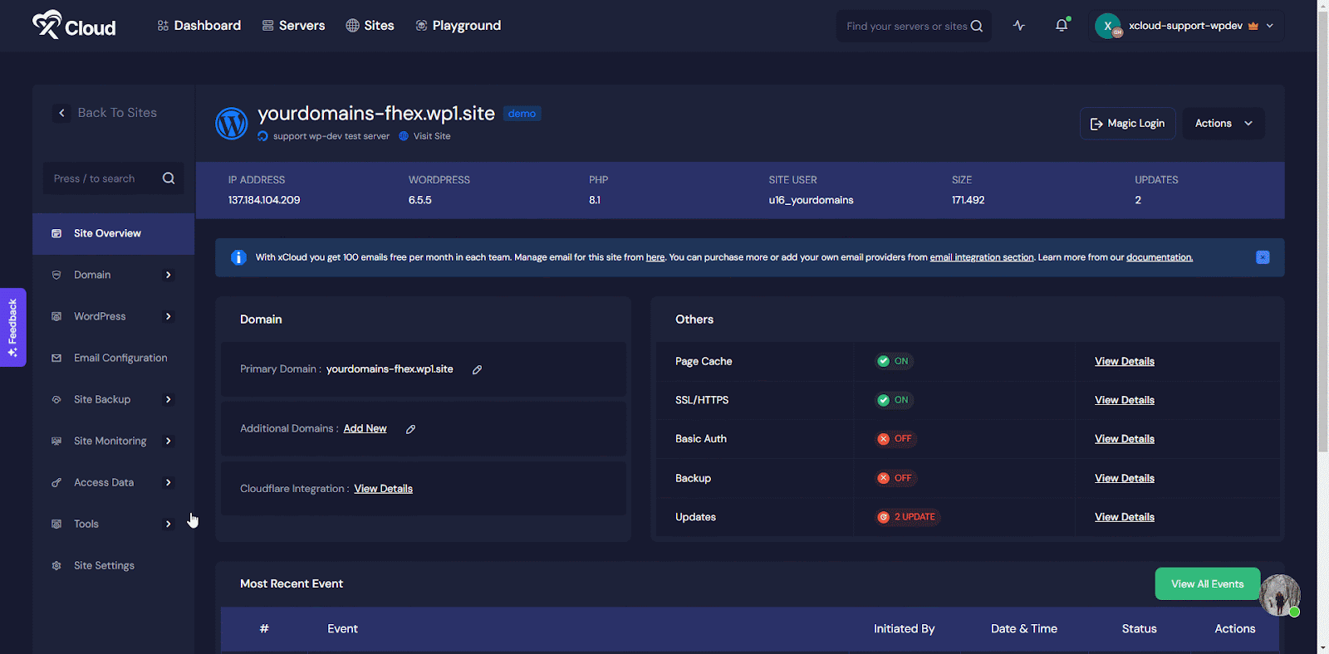Click the Magic Login button

pyautogui.click(x=1127, y=124)
